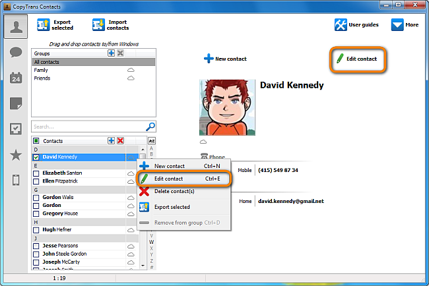Click David Kennedy's avatar photo
Viewport: 429px width, 286px height.
(x=227, y=107)
